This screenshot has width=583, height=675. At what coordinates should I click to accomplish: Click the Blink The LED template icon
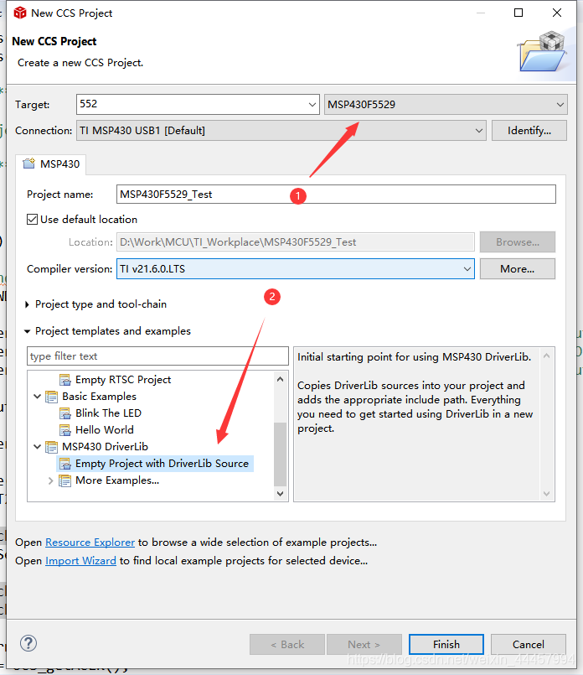[x=65, y=413]
